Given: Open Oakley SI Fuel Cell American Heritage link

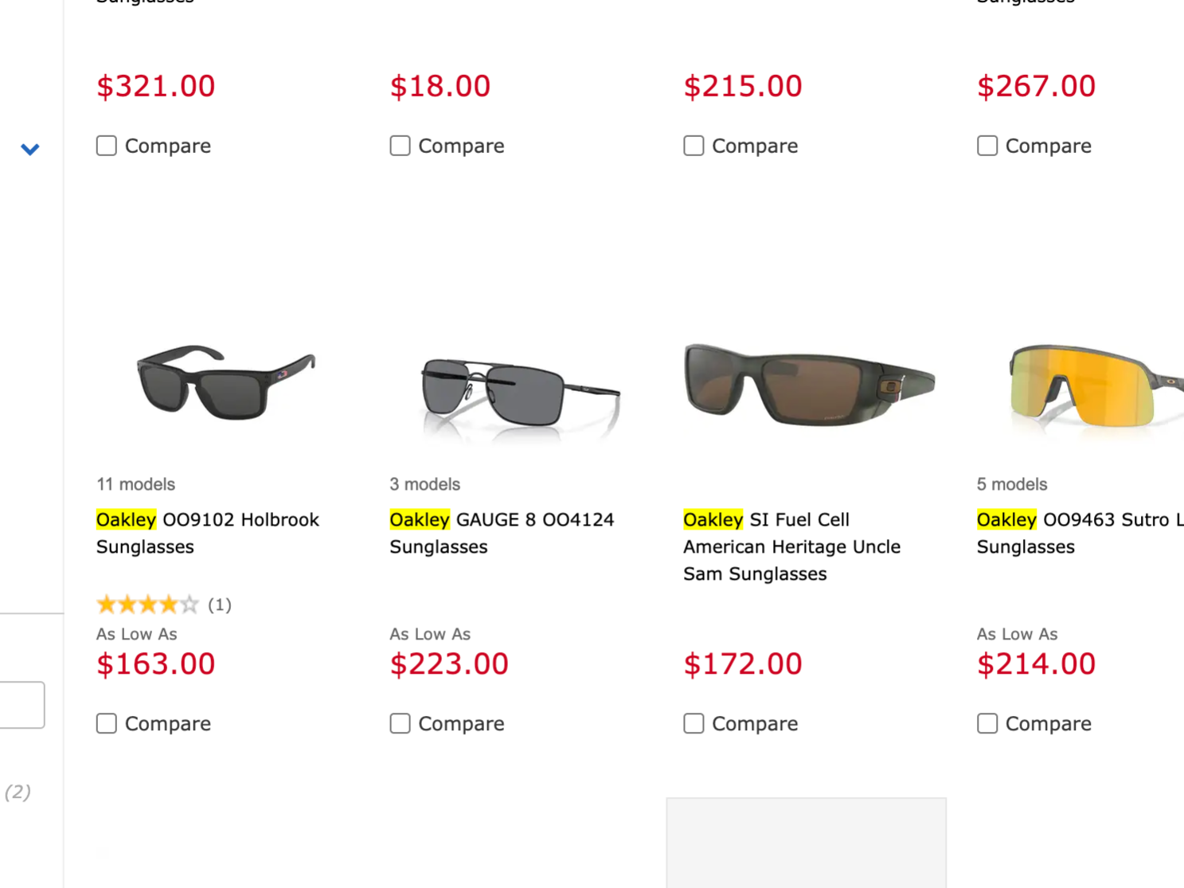Looking at the screenshot, I should [x=791, y=546].
